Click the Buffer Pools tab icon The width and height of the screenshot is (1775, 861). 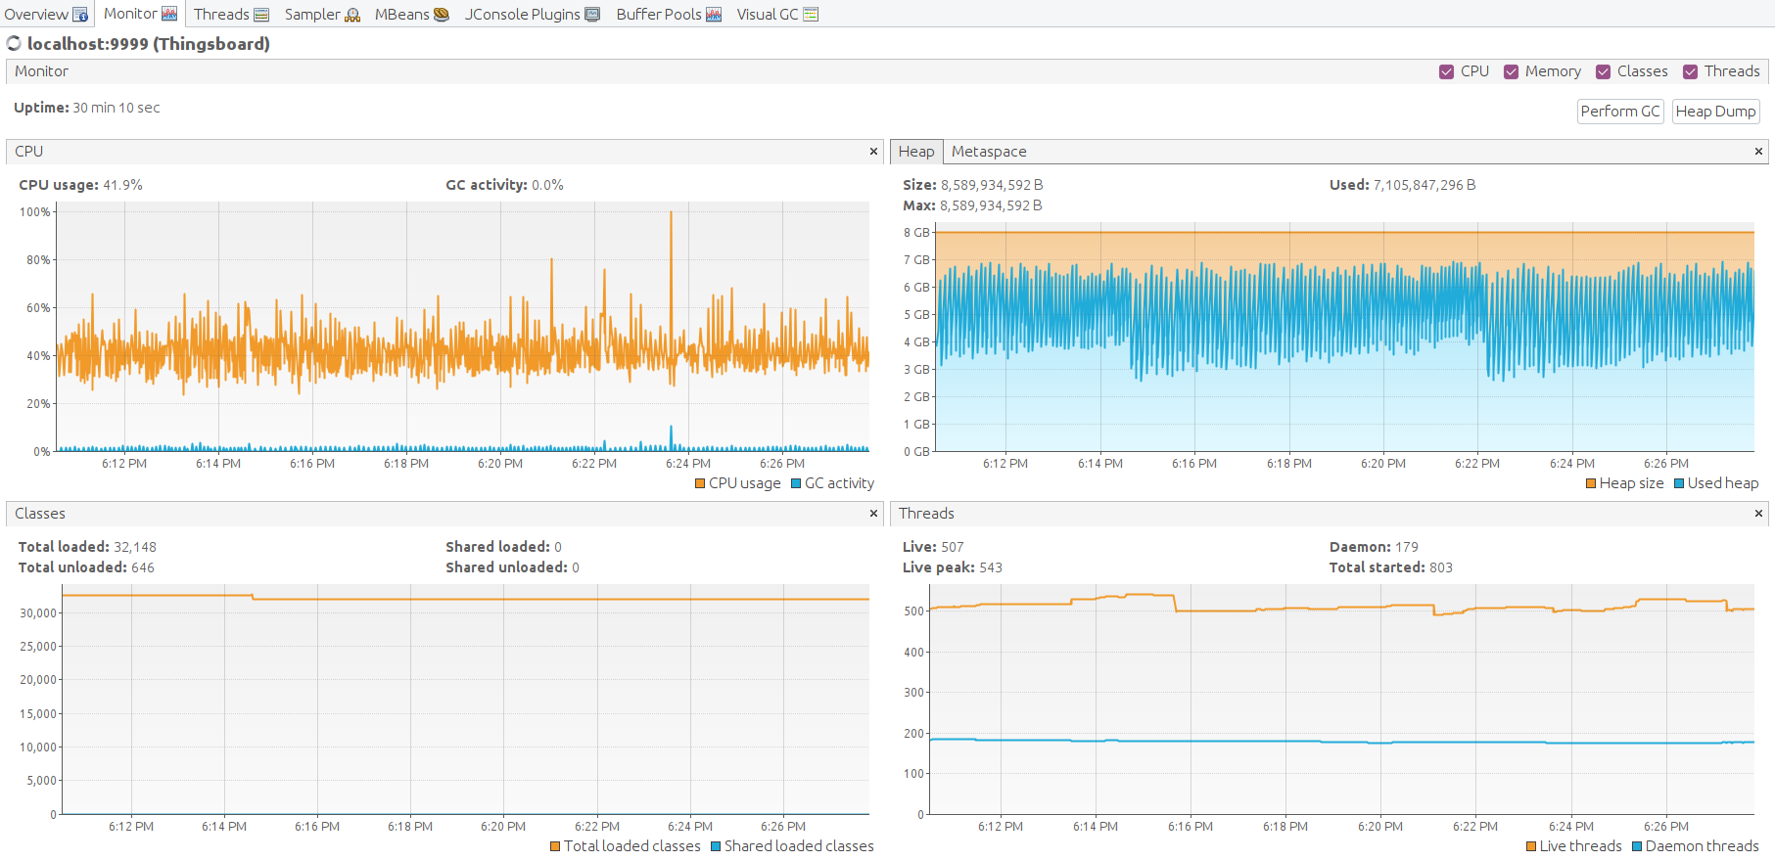click(x=714, y=15)
